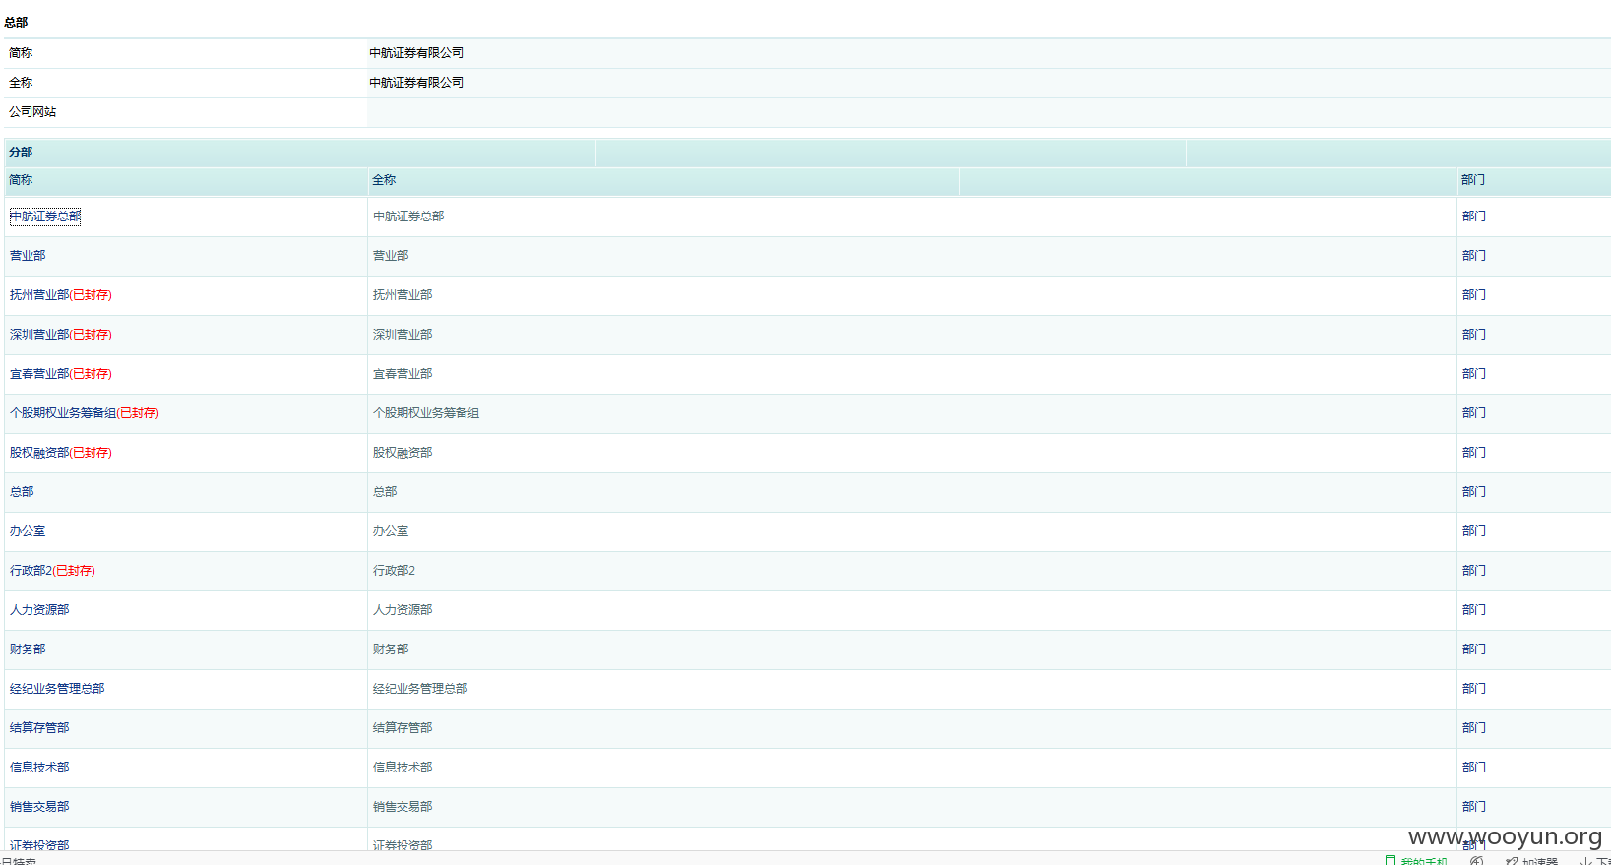Screen dimensions: 1611x865
Task: Select 结算存管部 text in 全称 column
Action: tap(403, 728)
